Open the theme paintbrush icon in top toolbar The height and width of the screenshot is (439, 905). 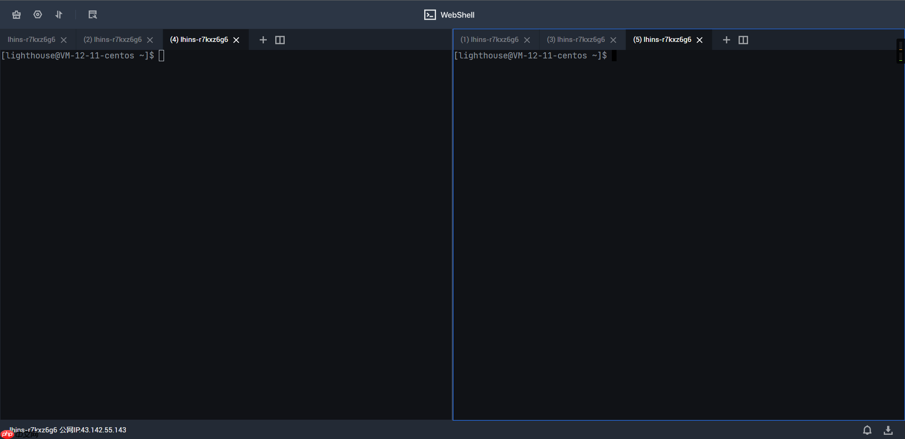[16, 15]
